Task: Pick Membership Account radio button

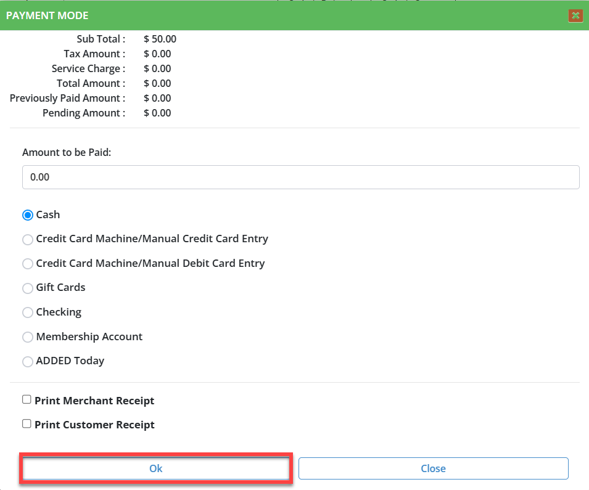Action: point(28,337)
